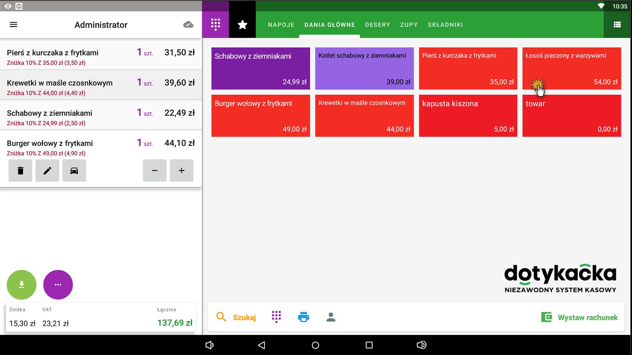Image resolution: width=632 pixels, height=355 pixels.
Task: Add Łosoś pieczony z warzywami tile
Action: [572, 68]
